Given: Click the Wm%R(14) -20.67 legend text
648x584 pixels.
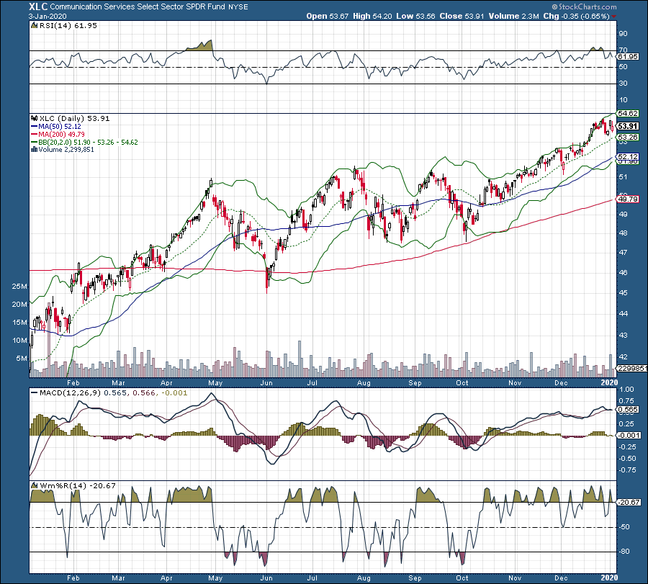Looking at the screenshot, I should (77, 485).
